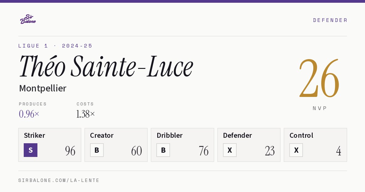This screenshot has width=365, height=192.
Task: Select the Dribbler rating card
Action: [x=182, y=145]
